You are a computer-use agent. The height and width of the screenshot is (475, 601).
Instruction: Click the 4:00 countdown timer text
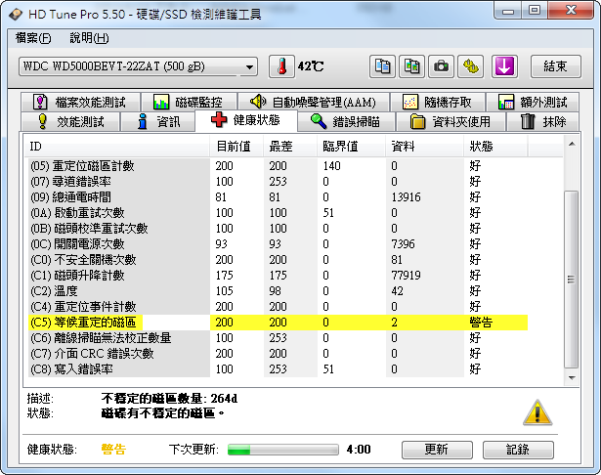point(359,450)
